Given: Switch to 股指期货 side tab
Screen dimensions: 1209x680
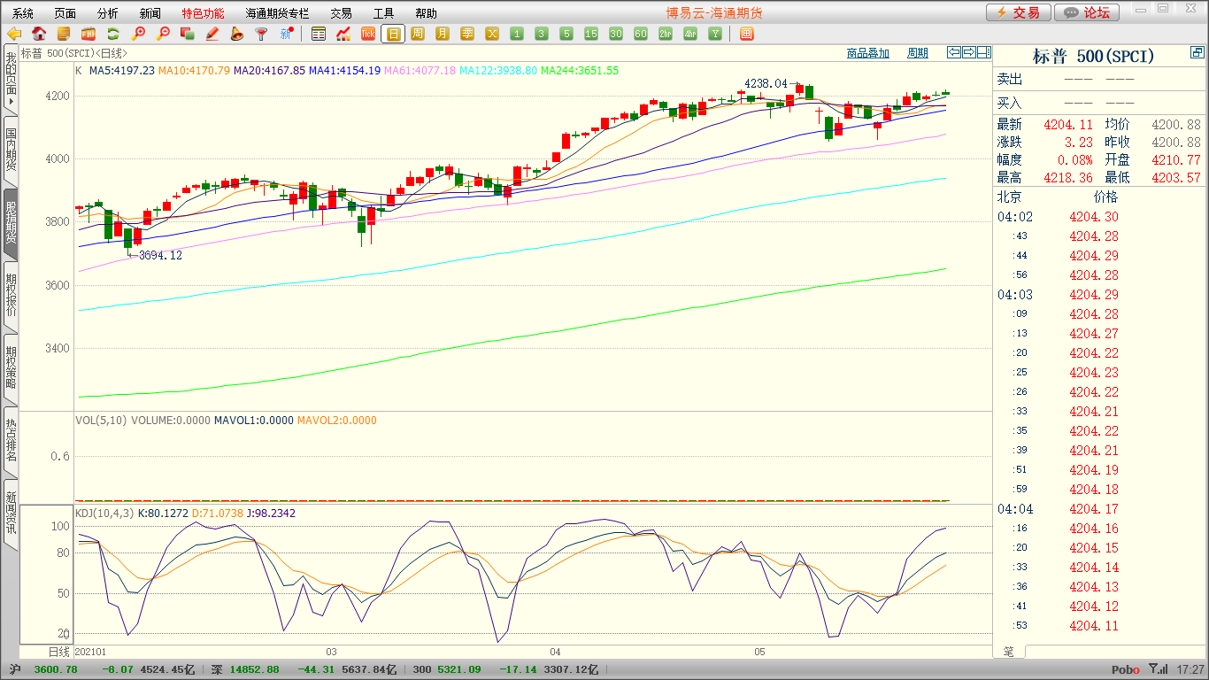Looking at the screenshot, I should click(11, 222).
